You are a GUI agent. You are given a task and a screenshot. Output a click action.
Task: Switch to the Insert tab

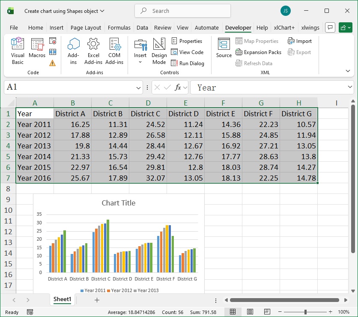tap(57, 28)
